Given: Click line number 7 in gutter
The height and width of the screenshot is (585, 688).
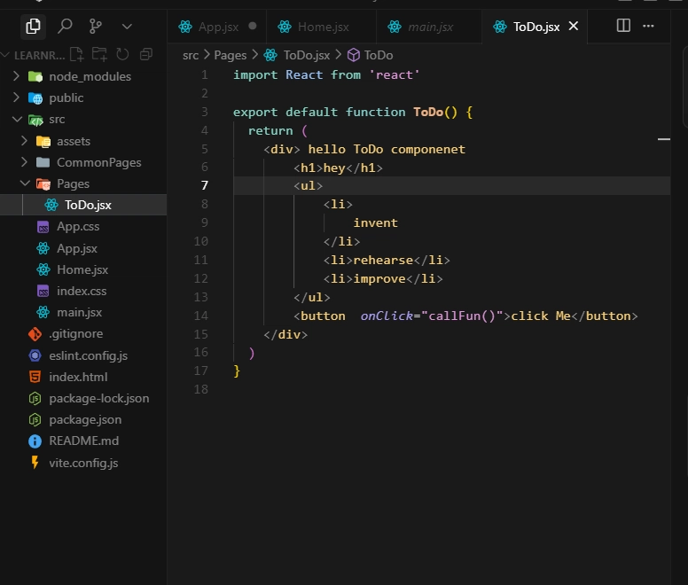Looking at the screenshot, I should [x=205, y=185].
